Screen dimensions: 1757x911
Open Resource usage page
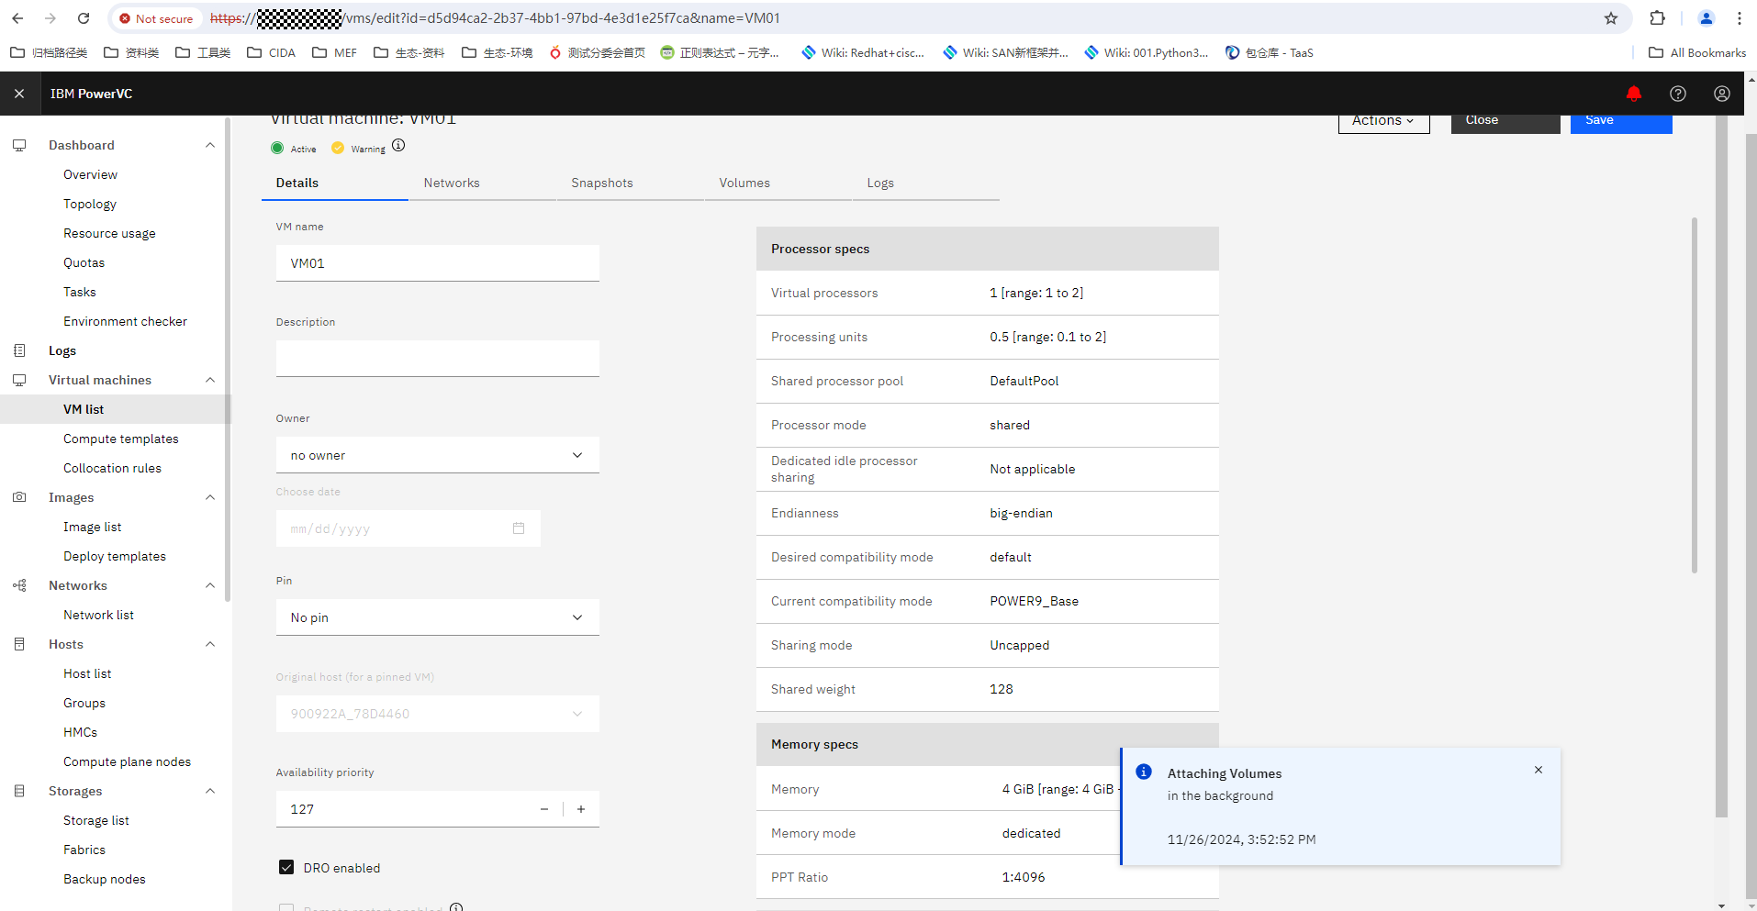pos(109,233)
